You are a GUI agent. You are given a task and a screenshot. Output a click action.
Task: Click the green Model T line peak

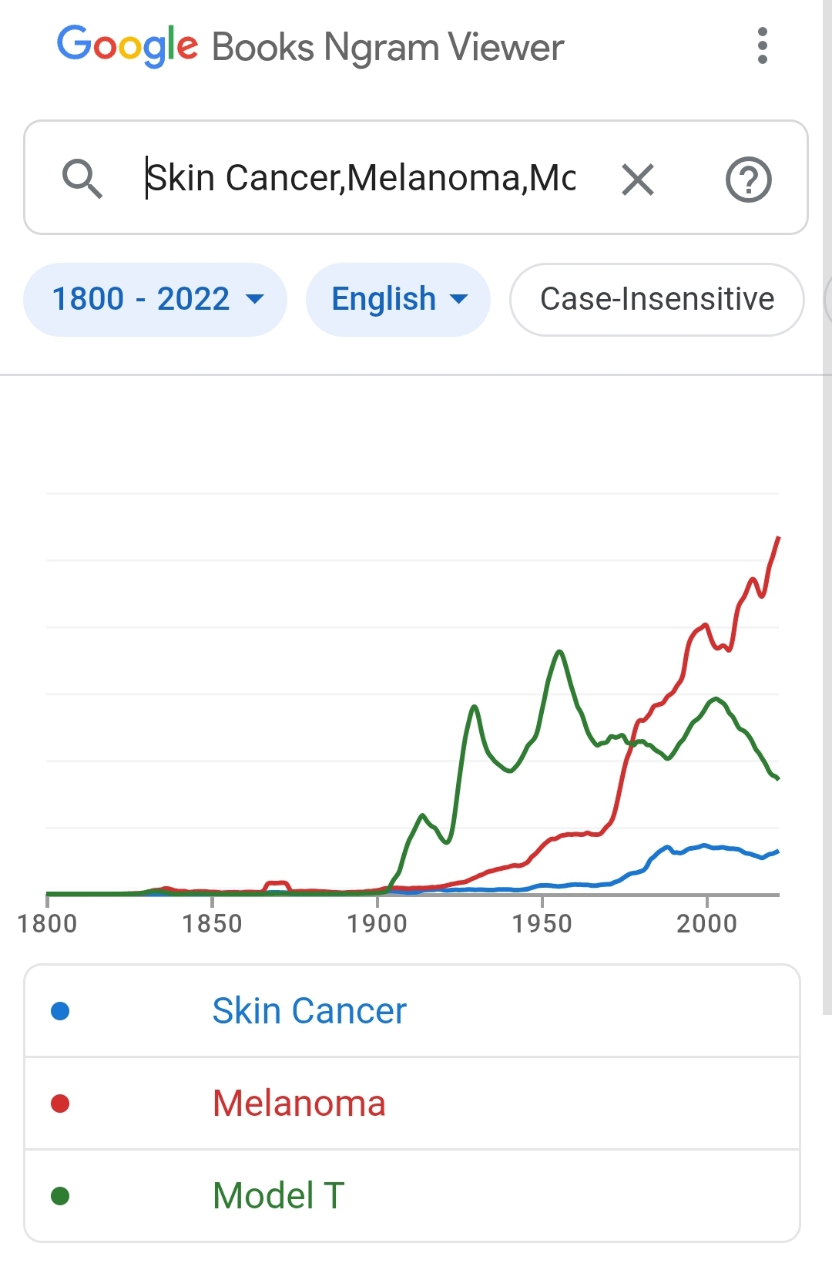click(x=559, y=652)
